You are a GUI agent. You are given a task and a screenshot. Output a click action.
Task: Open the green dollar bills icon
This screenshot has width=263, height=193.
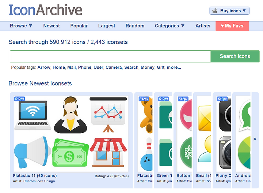click(x=70, y=153)
